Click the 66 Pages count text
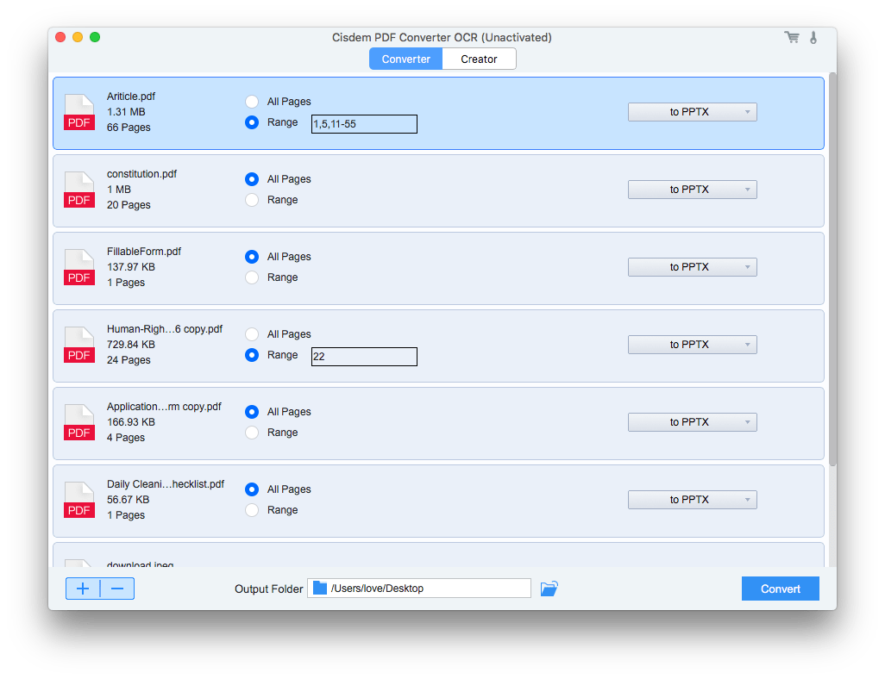This screenshot has height=679, width=885. 129,128
